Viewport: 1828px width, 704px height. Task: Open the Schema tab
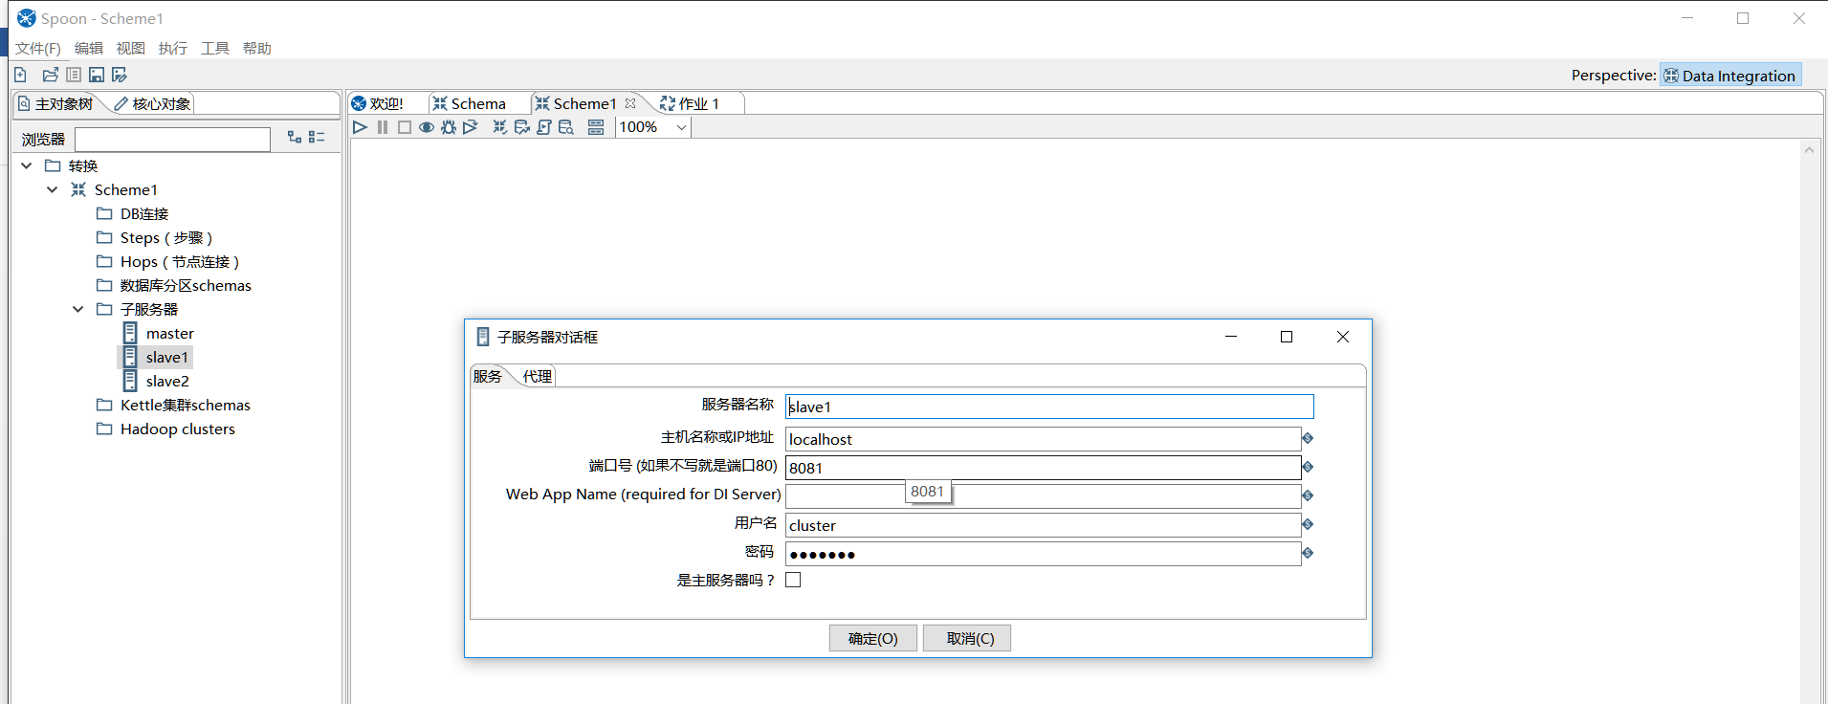pos(470,103)
